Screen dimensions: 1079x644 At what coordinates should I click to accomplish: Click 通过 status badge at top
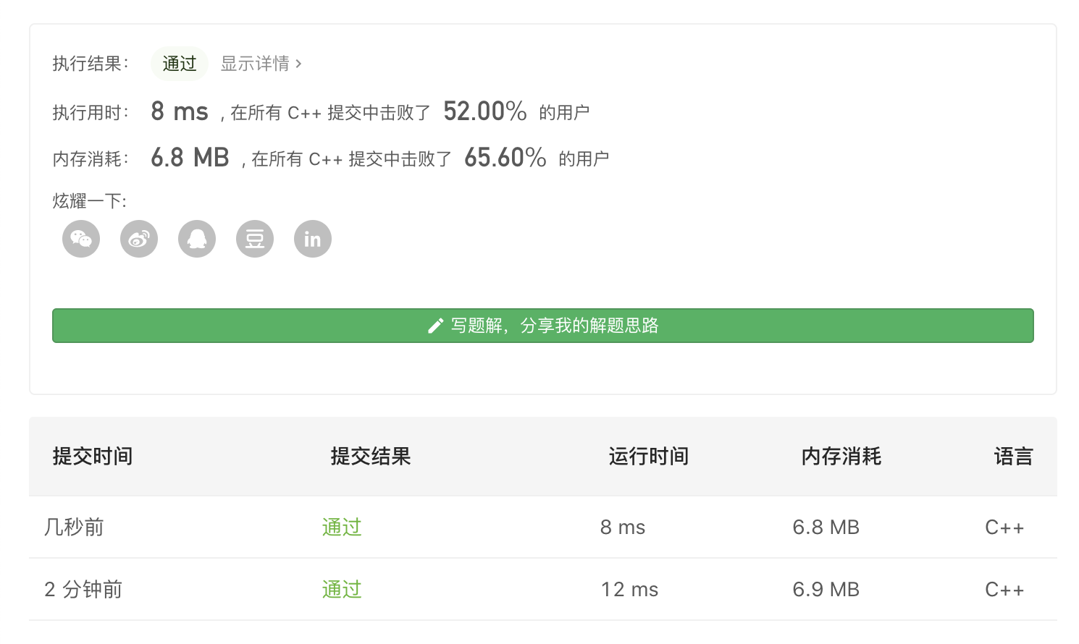(x=180, y=64)
